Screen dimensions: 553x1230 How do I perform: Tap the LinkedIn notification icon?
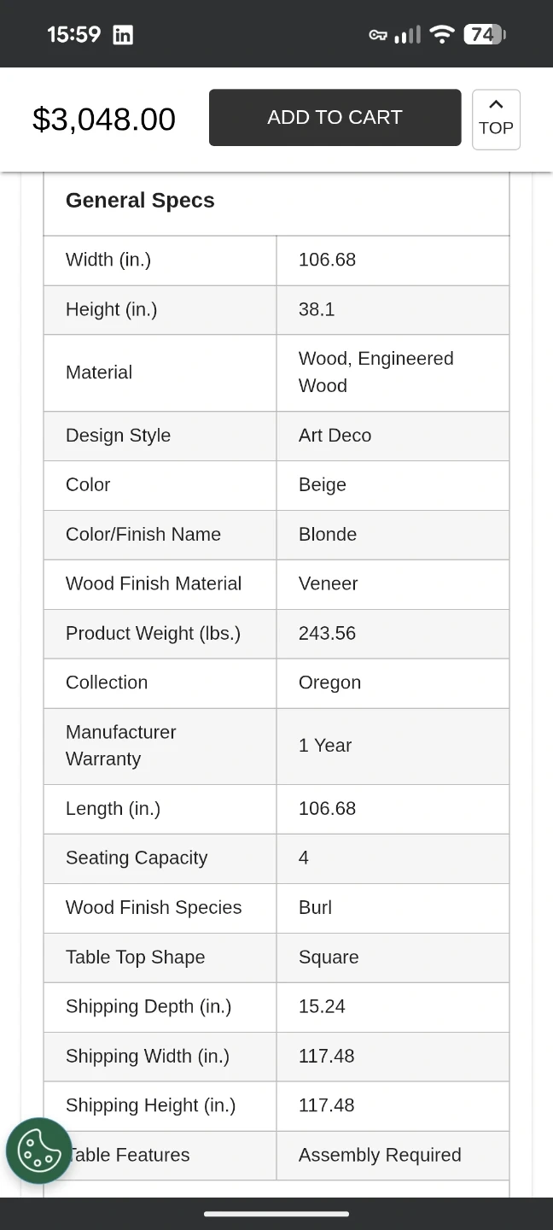point(123,35)
